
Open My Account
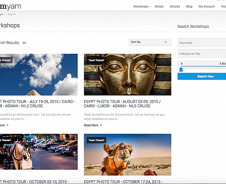point(206,7)
